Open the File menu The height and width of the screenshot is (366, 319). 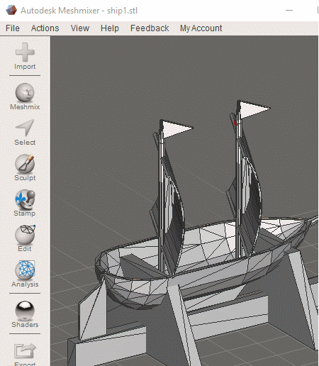13,28
